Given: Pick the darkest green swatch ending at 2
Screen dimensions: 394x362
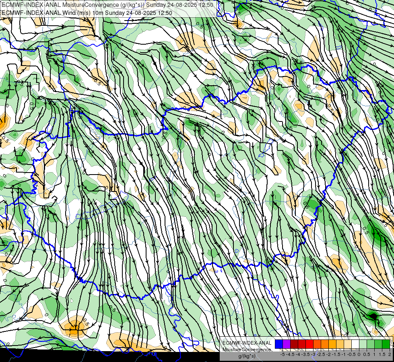Looking at the screenshot, I should (x=386, y=344).
